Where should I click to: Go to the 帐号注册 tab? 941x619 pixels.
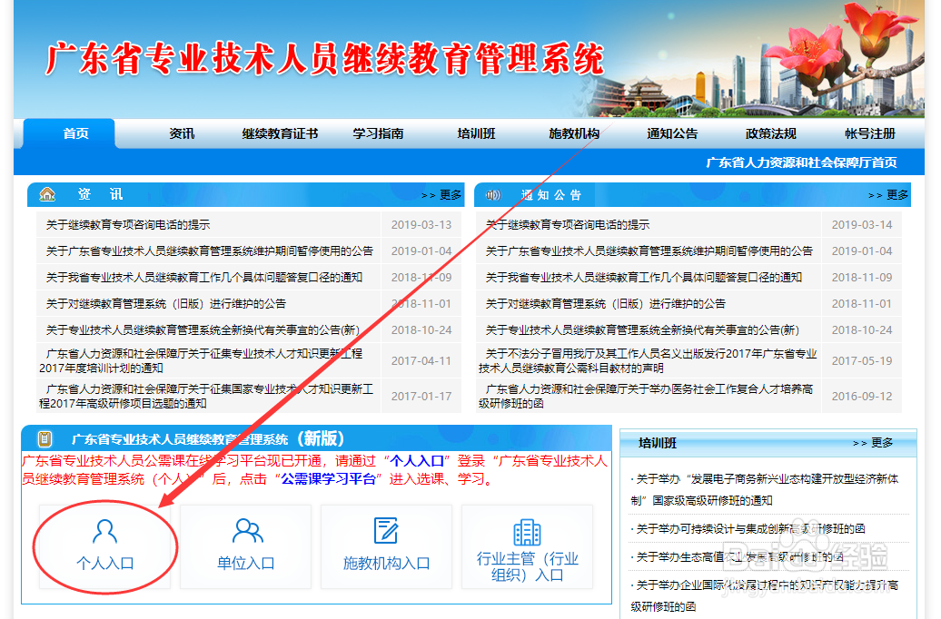coord(872,133)
